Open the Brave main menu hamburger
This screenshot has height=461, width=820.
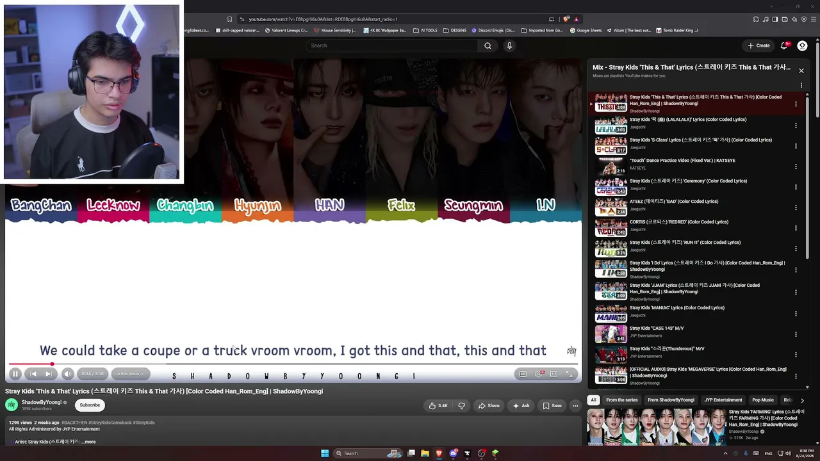[814, 19]
